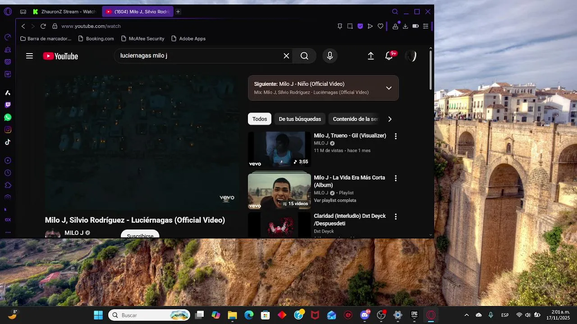Open the Barra de marcadores folder
The width and height of the screenshot is (577, 324).
(46, 39)
